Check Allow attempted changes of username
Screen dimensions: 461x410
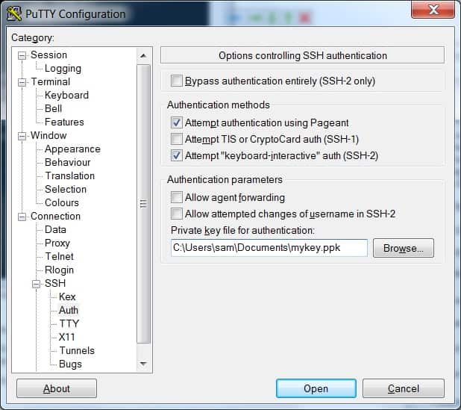pos(176,214)
